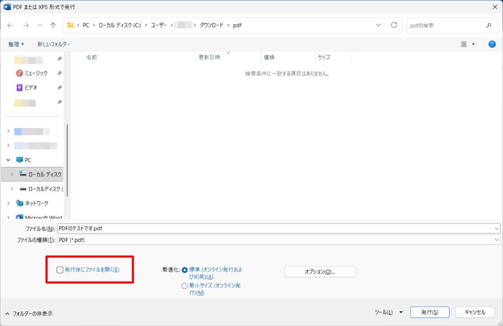Image resolution: width=503 pixels, height=326 pixels.
Task: Select ネットワーク in the navigation pane
Action: click(36, 203)
